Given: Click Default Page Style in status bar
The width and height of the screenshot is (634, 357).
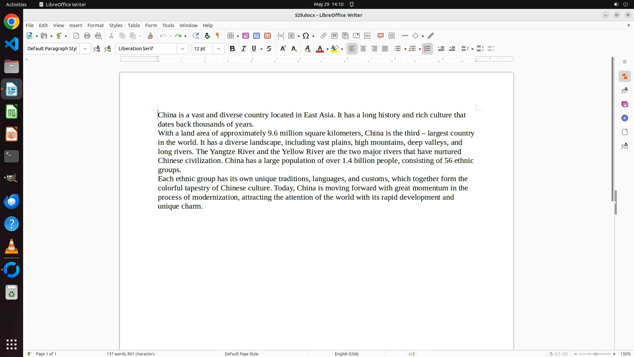Looking at the screenshot, I should [241, 354].
